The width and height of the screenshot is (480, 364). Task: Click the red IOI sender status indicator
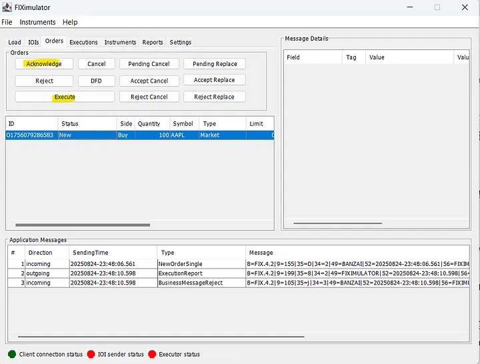click(91, 354)
